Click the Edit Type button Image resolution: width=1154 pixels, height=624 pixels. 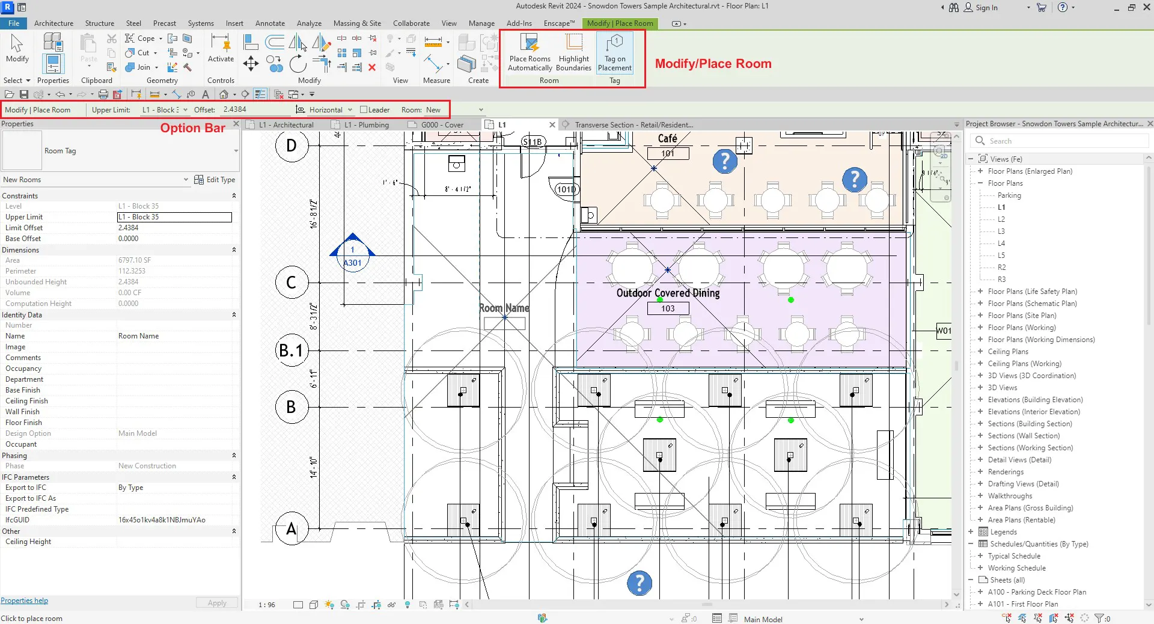coord(215,180)
